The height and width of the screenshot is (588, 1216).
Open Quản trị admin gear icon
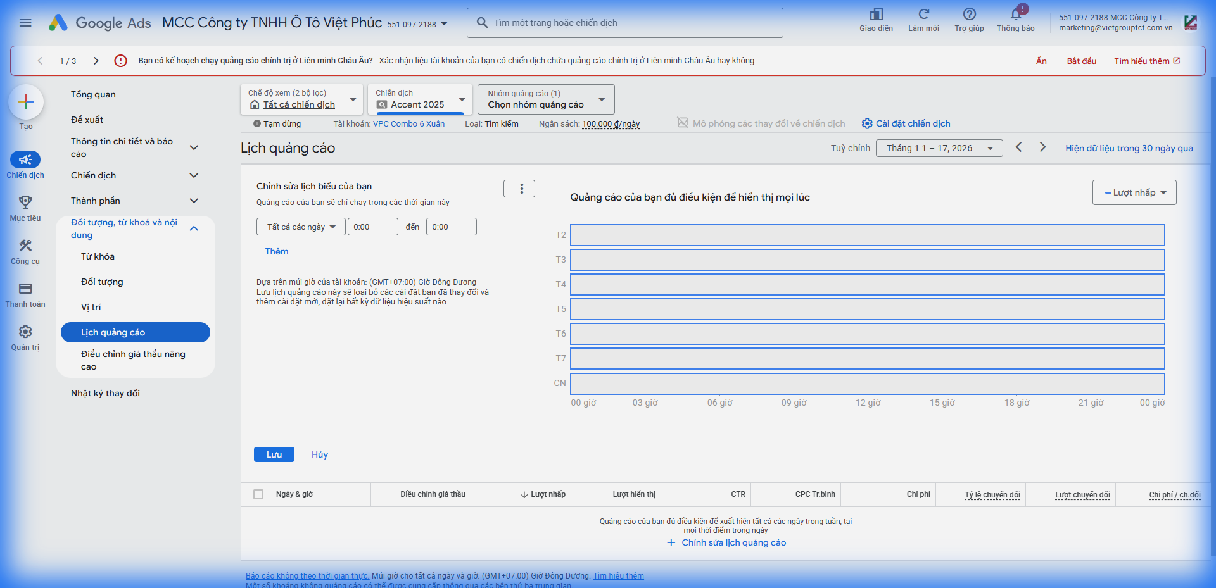25,332
